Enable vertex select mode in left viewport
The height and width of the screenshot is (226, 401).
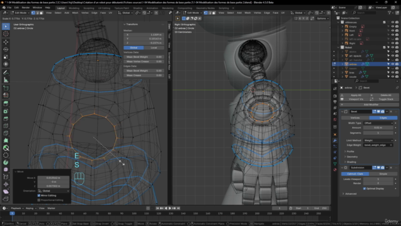click(x=33, y=13)
